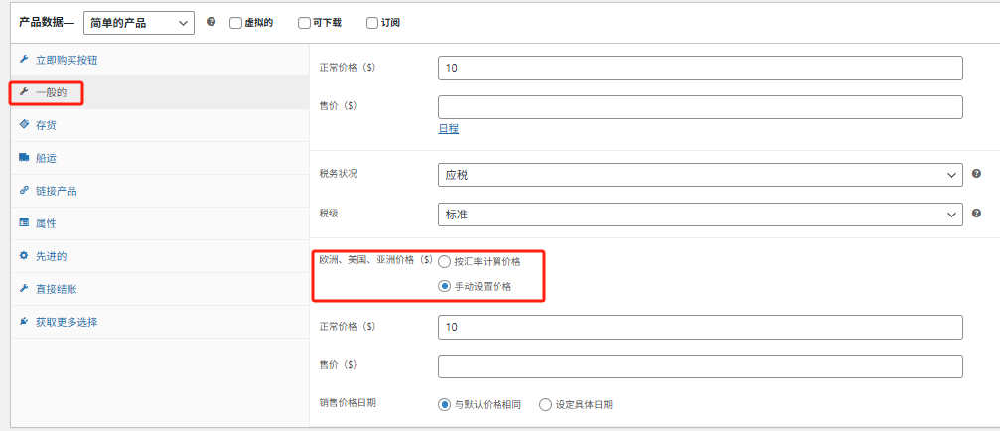Click the 日程 schedule link
This screenshot has width=1000, height=431.
[x=448, y=129]
